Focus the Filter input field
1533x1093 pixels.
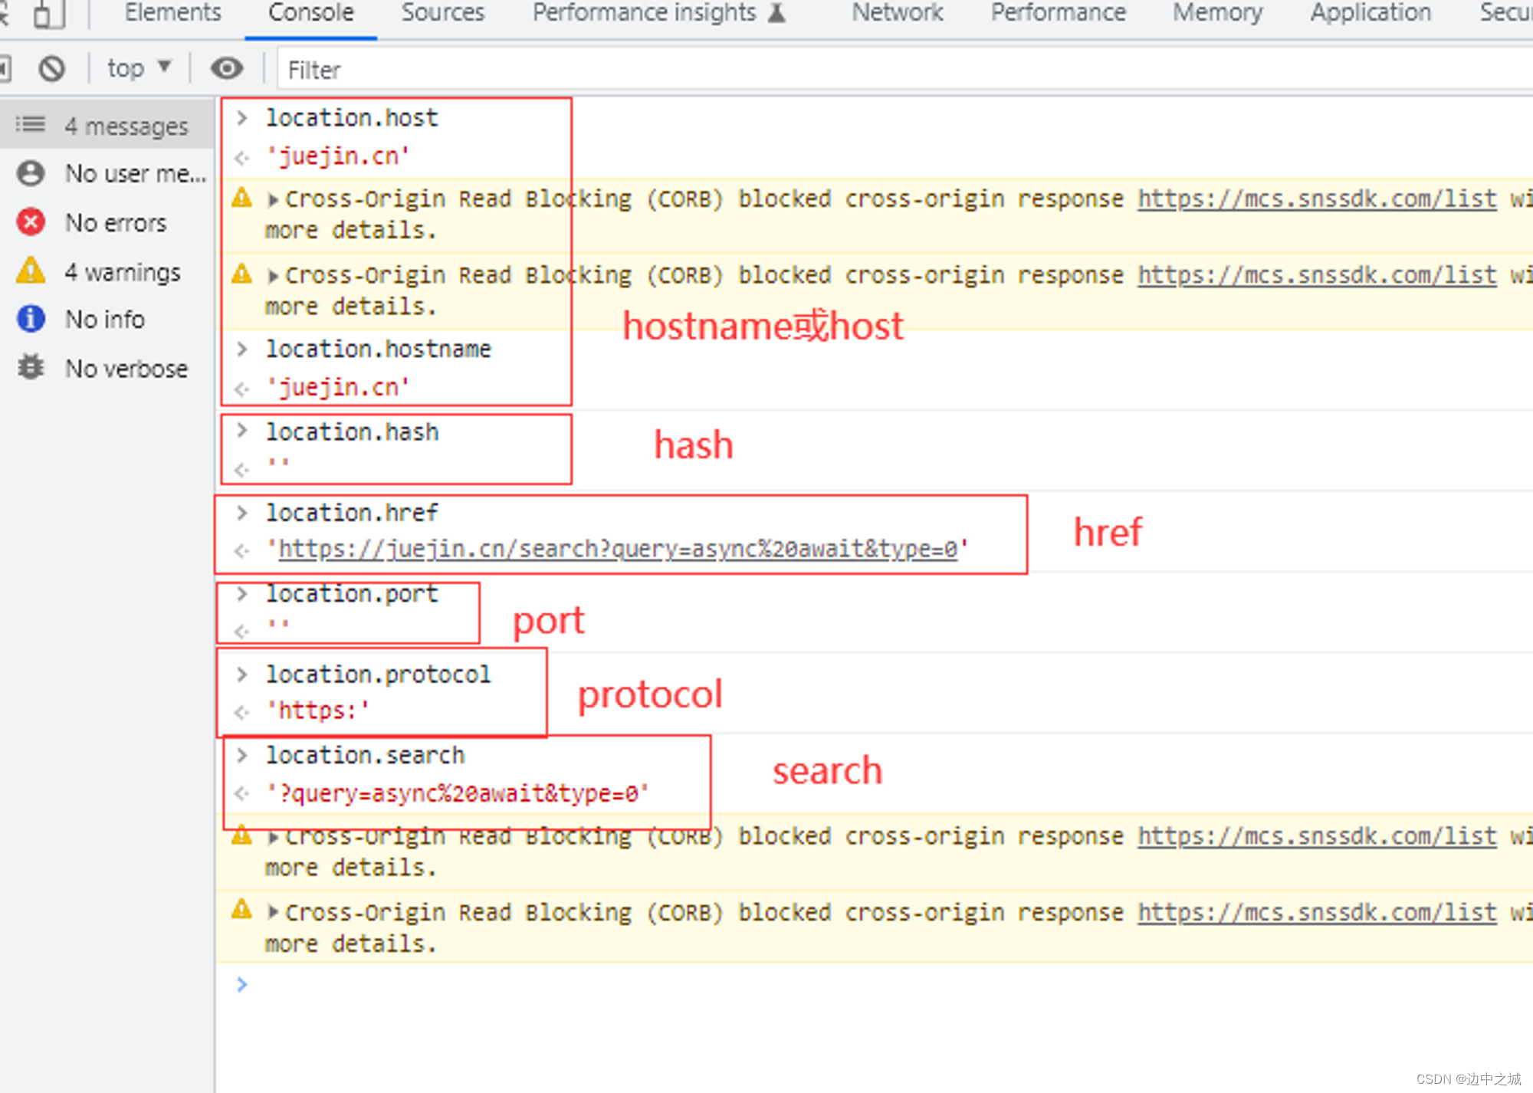904,70
